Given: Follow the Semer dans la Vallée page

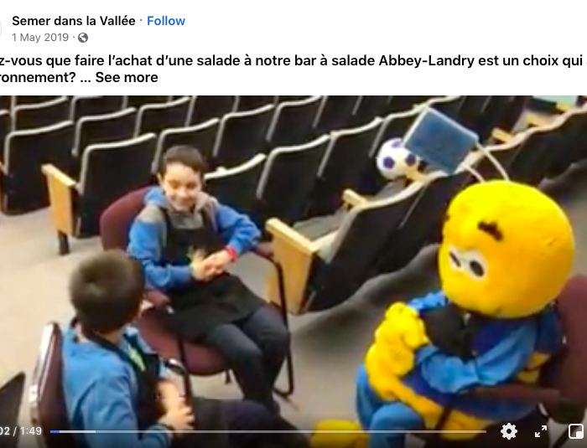Looking at the screenshot, I should coord(166,21).
